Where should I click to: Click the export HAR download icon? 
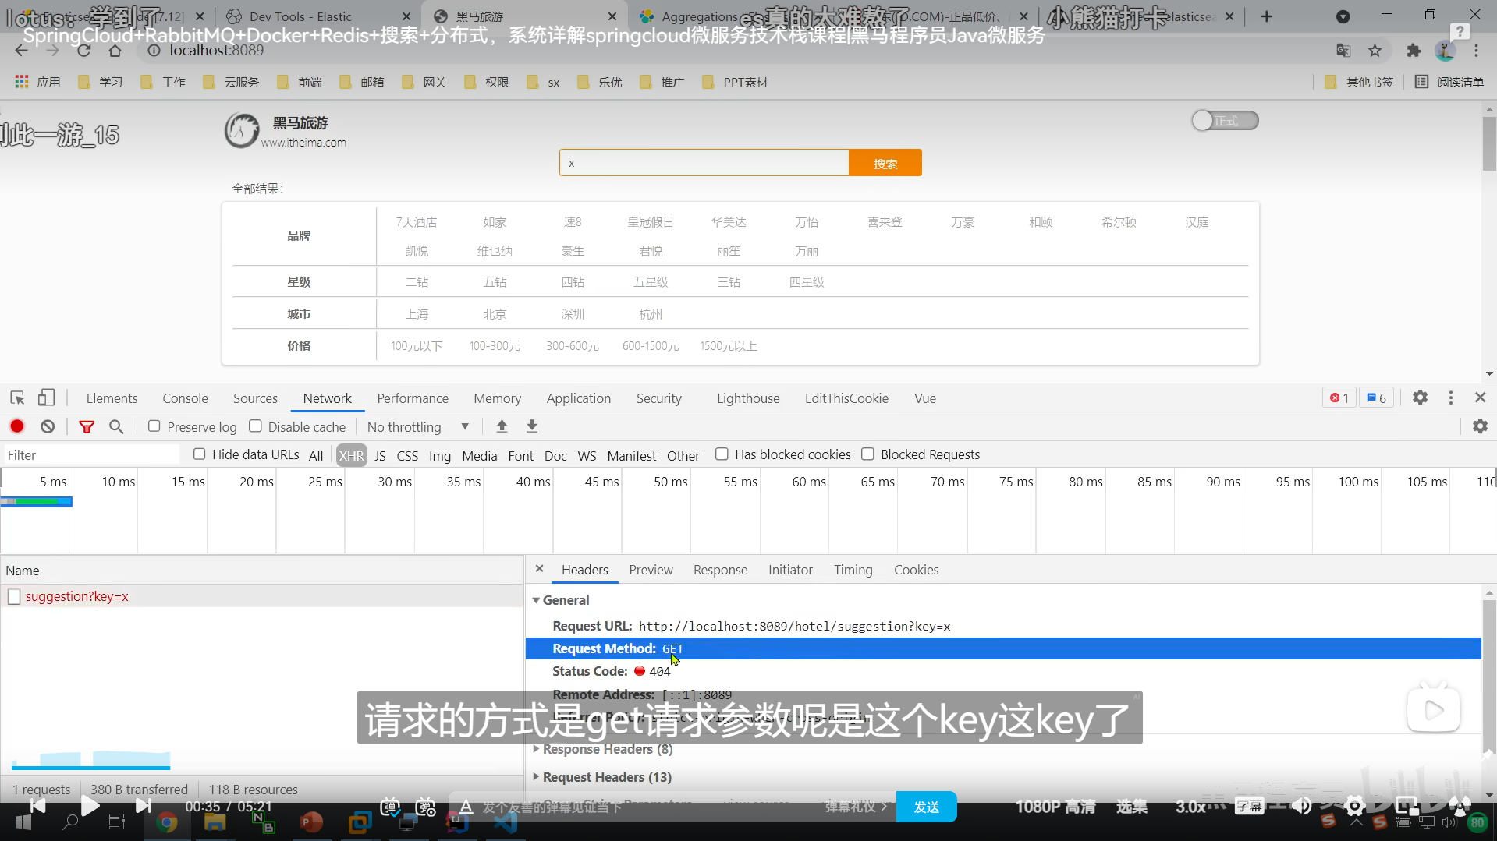click(532, 426)
